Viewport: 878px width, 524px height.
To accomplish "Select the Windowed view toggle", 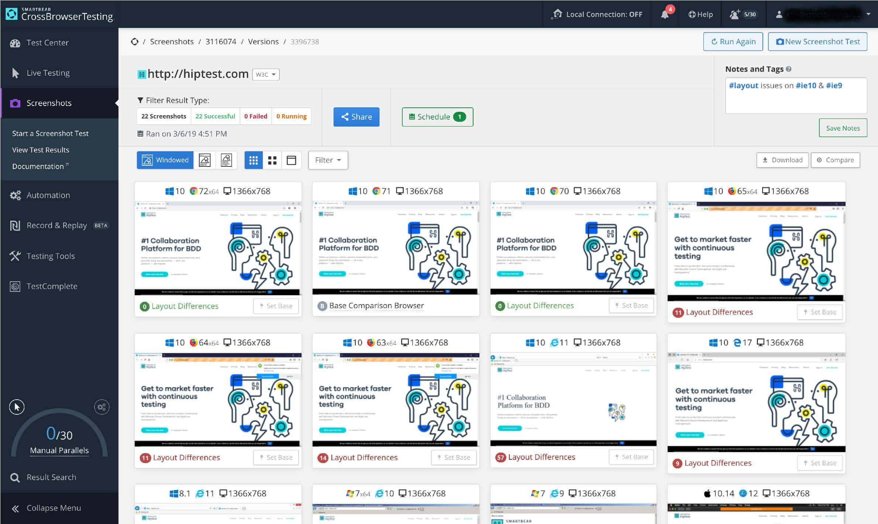I will 165,160.
